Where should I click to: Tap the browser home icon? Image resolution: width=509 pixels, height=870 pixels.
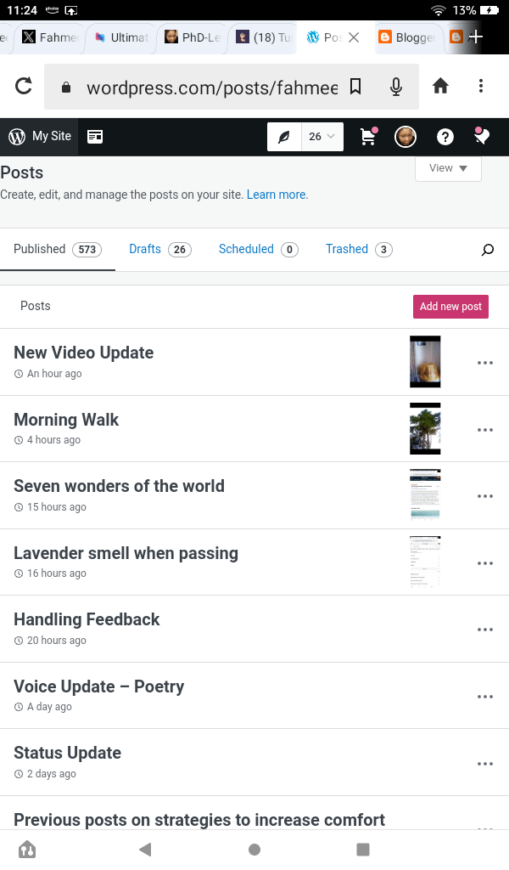click(x=440, y=86)
